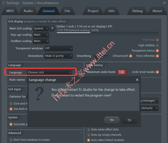Screen dimensions: 168x143
Task: Click the Language section header
Action: 14,65
